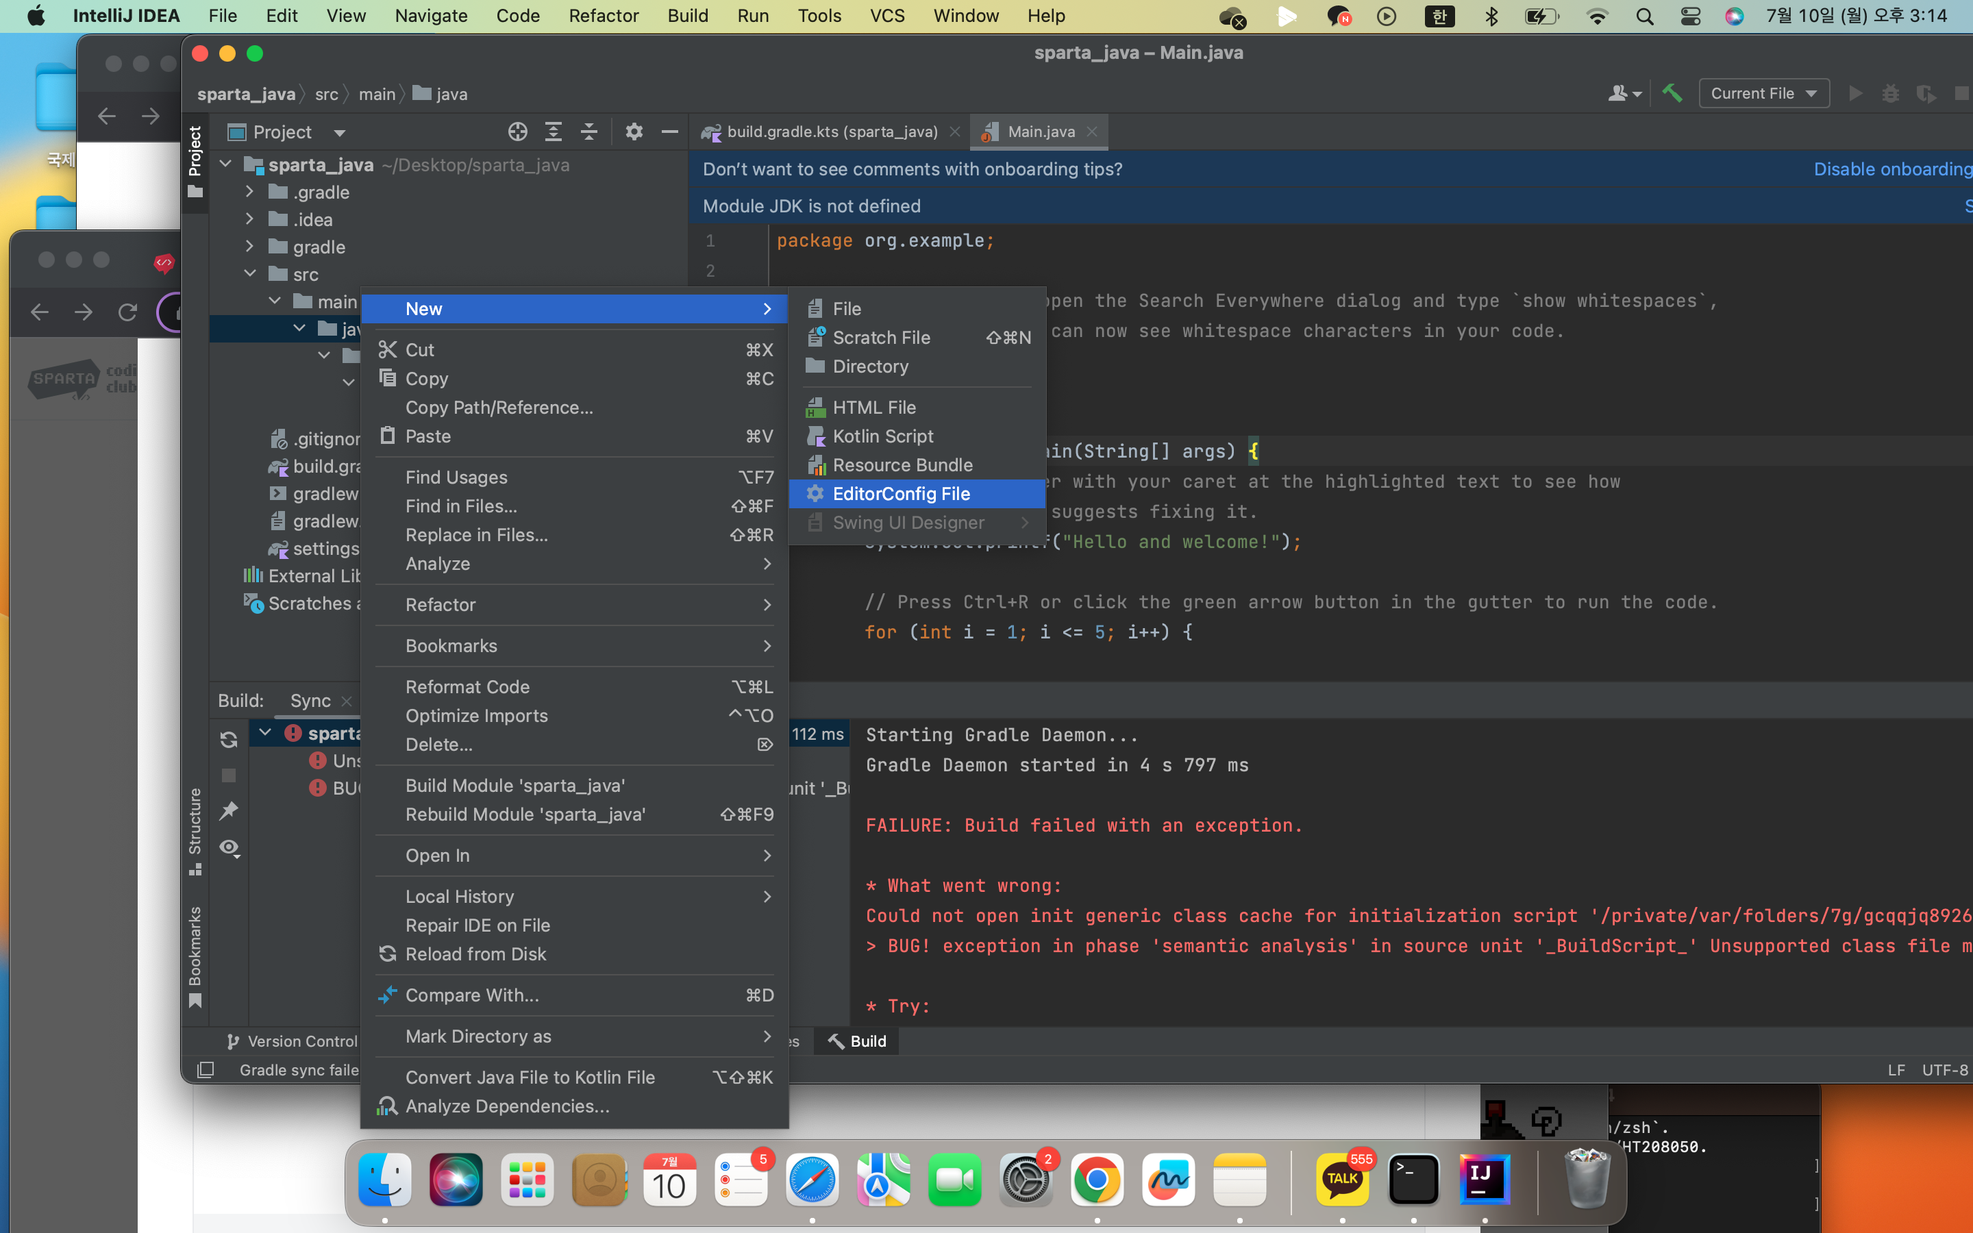Viewport: 1973px width, 1233px height.
Task: Toggle the Project tool window stripe
Action: tap(195, 162)
